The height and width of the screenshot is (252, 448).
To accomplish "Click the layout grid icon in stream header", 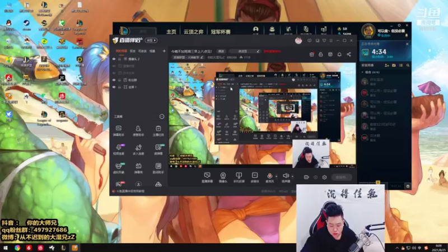I will point(330,54).
